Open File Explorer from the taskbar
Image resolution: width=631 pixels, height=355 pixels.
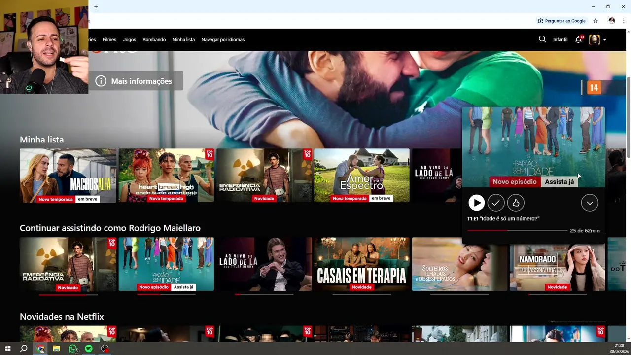coord(57,349)
